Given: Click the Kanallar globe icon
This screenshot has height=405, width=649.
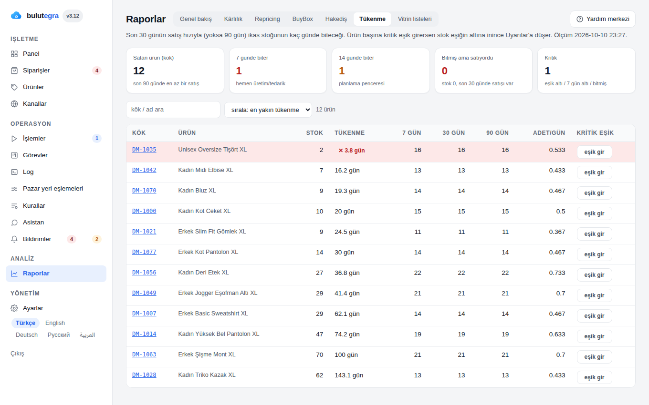Looking at the screenshot, I should (x=14, y=104).
